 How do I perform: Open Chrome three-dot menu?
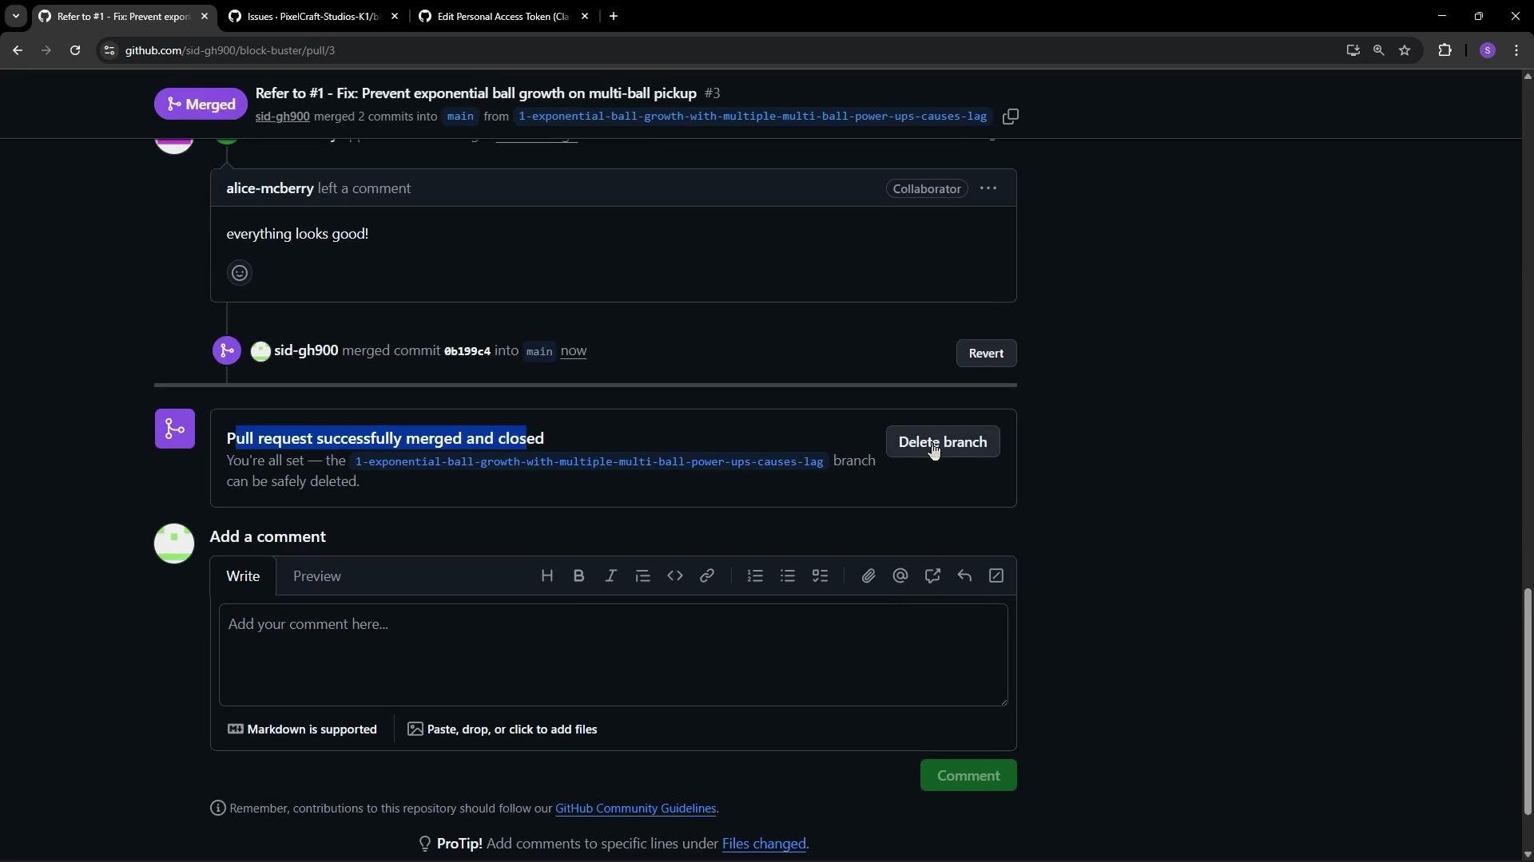[x=1516, y=50]
